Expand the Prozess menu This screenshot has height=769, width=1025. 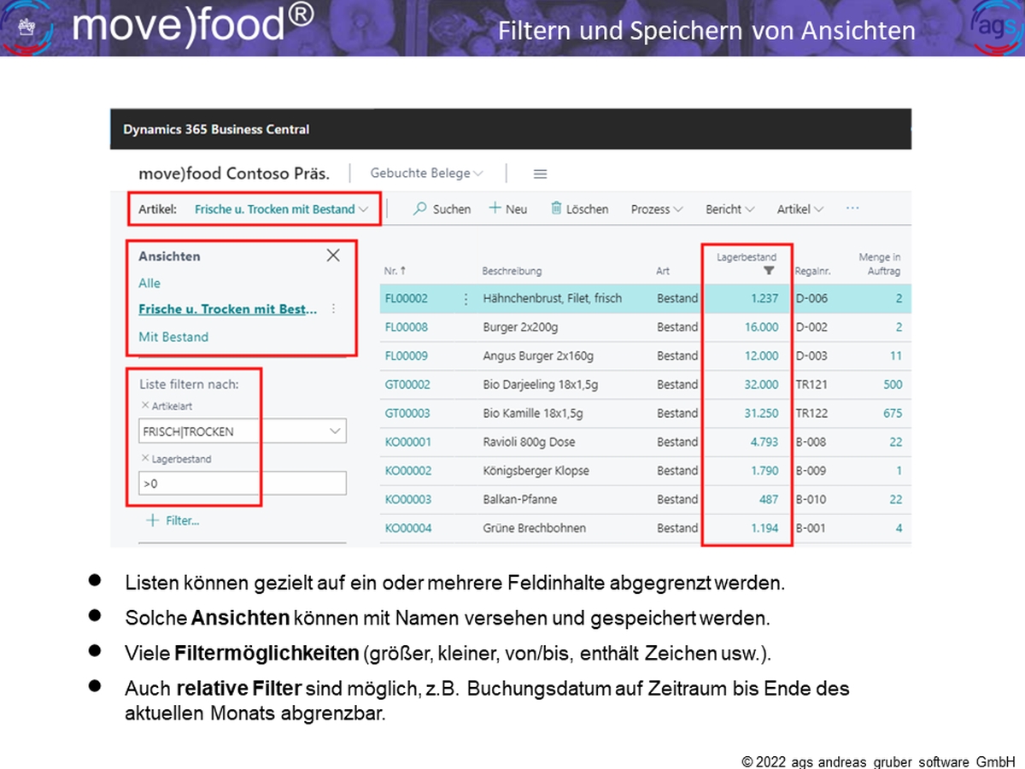[x=657, y=208]
